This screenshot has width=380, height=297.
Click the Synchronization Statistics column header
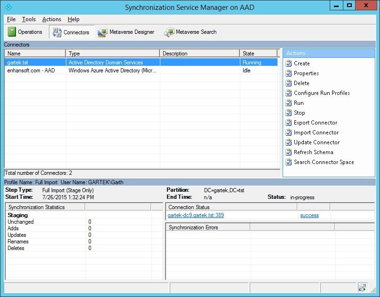click(x=45, y=207)
